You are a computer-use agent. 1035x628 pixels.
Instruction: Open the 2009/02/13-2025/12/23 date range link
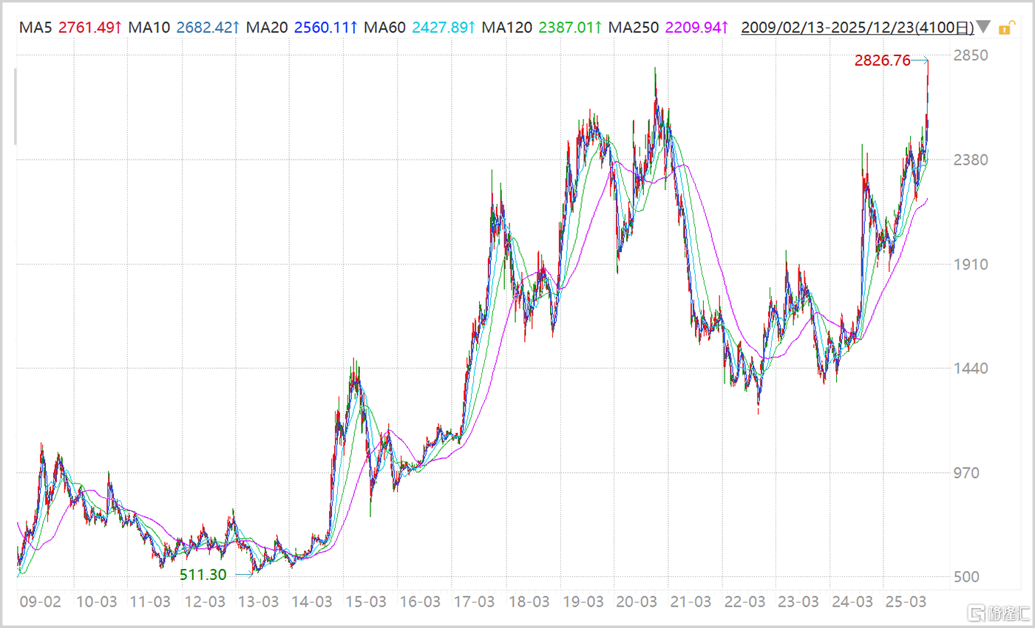pos(857,28)
